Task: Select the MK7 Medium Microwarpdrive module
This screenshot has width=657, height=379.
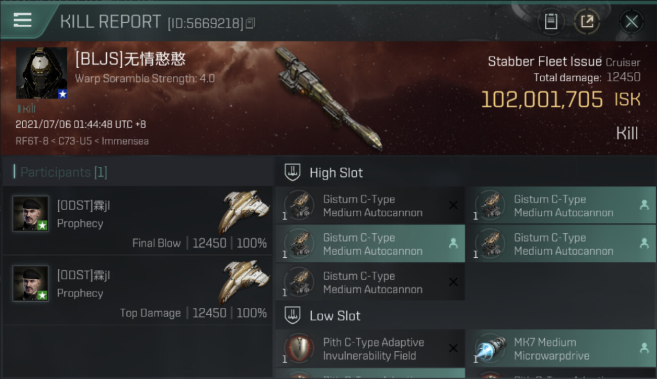Action: pos(561,349)
